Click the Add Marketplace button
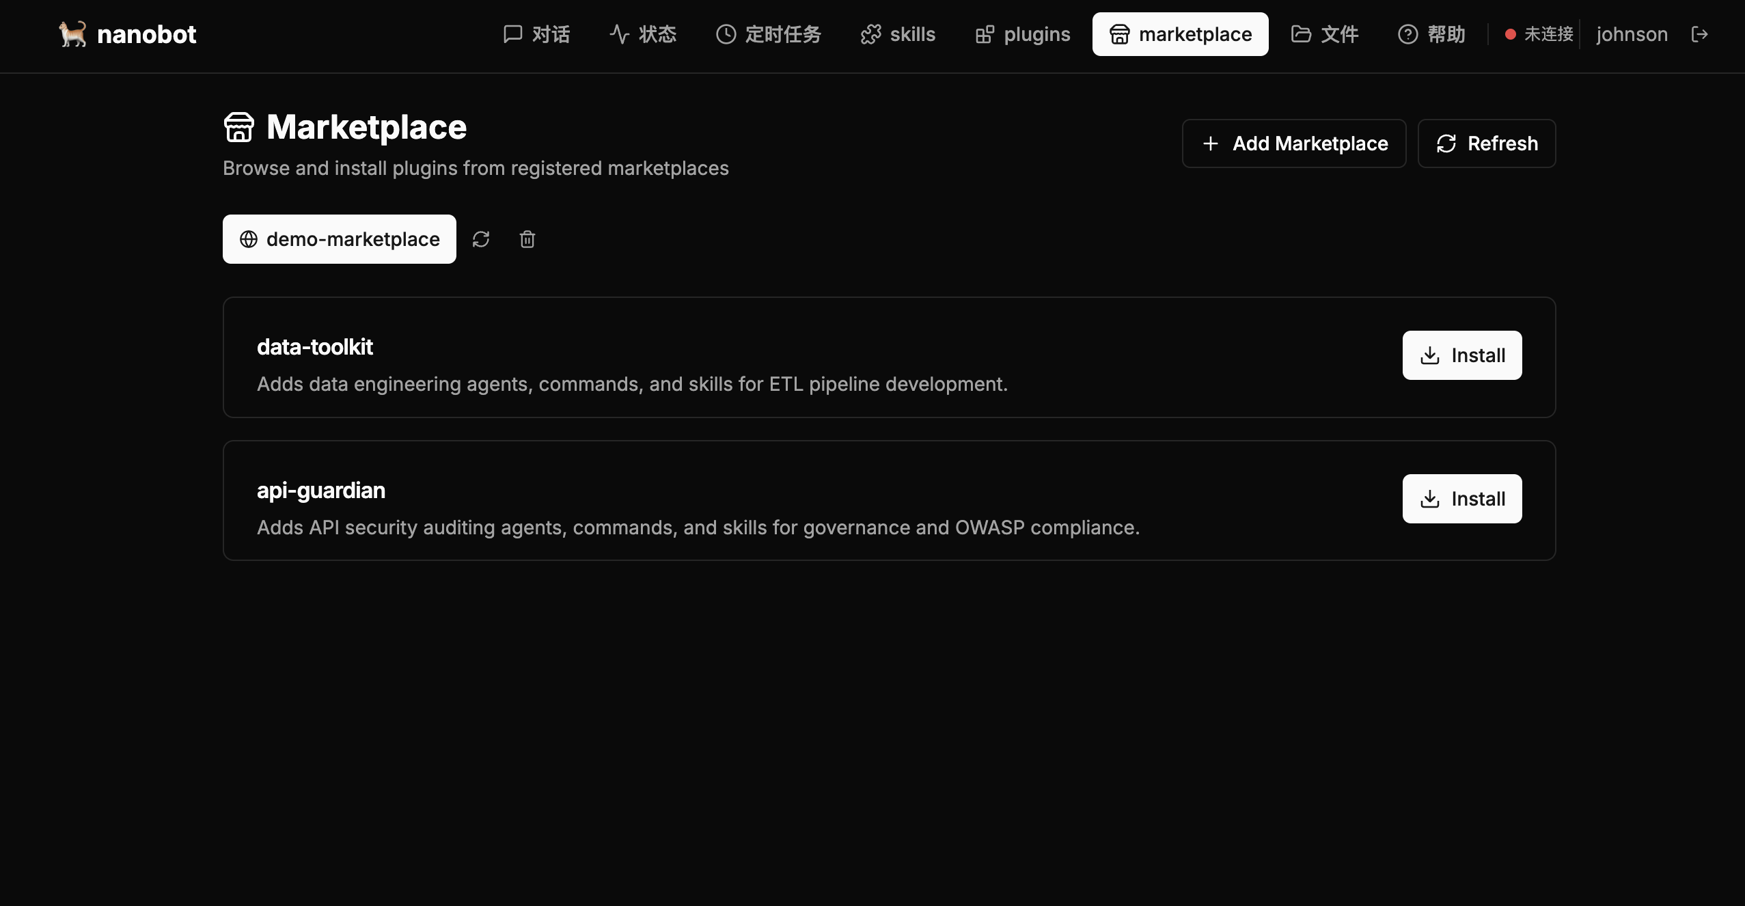Image resolution: width=1745 pixels, height=906 pixels. click(x=1294, y=143)
